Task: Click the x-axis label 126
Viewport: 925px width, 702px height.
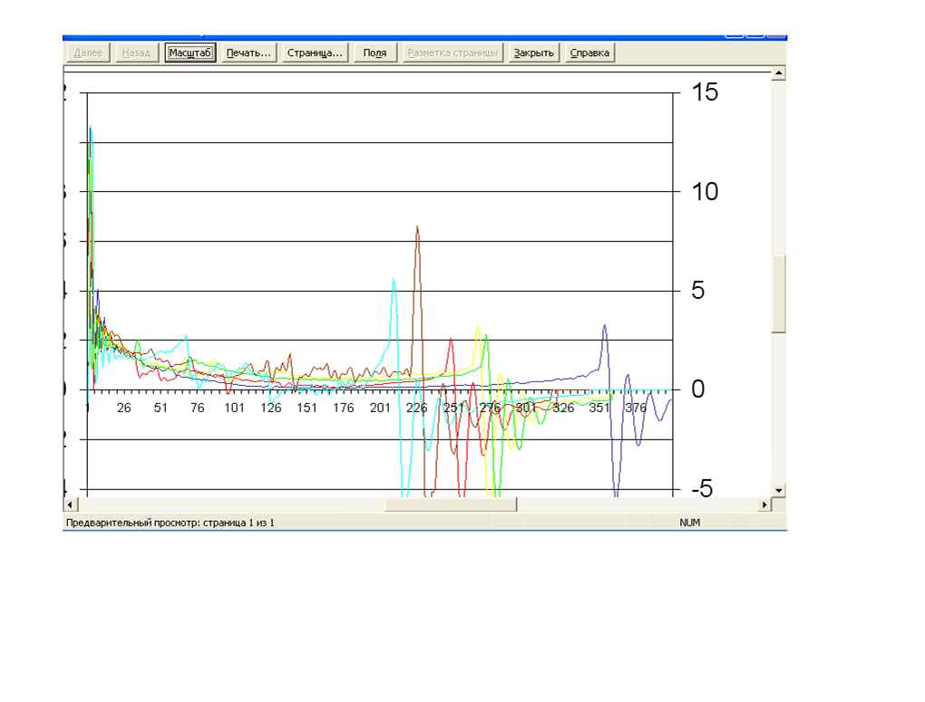Action: click(271, 408)
